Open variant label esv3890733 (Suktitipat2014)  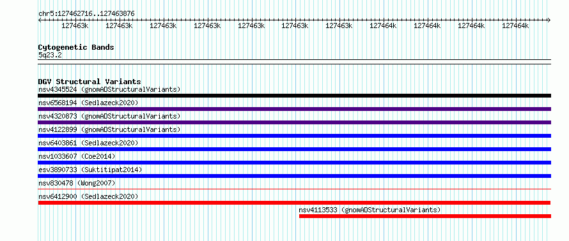[90, 170]
